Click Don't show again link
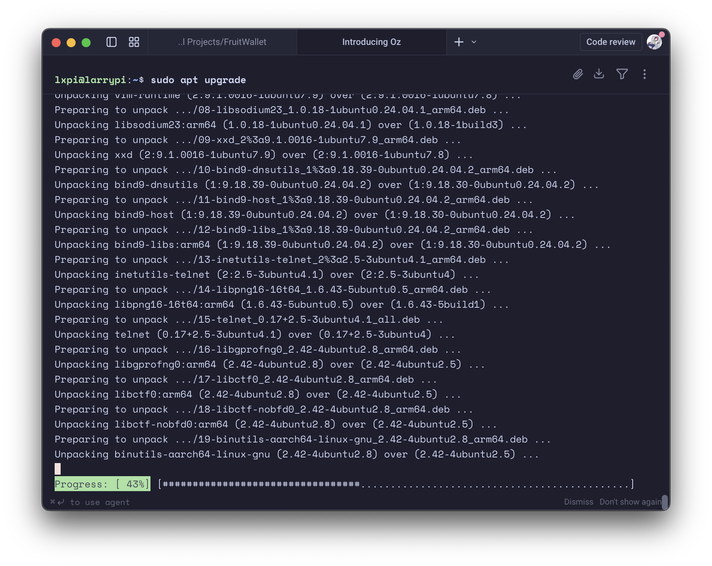712x566 pixels. point(630,502)
